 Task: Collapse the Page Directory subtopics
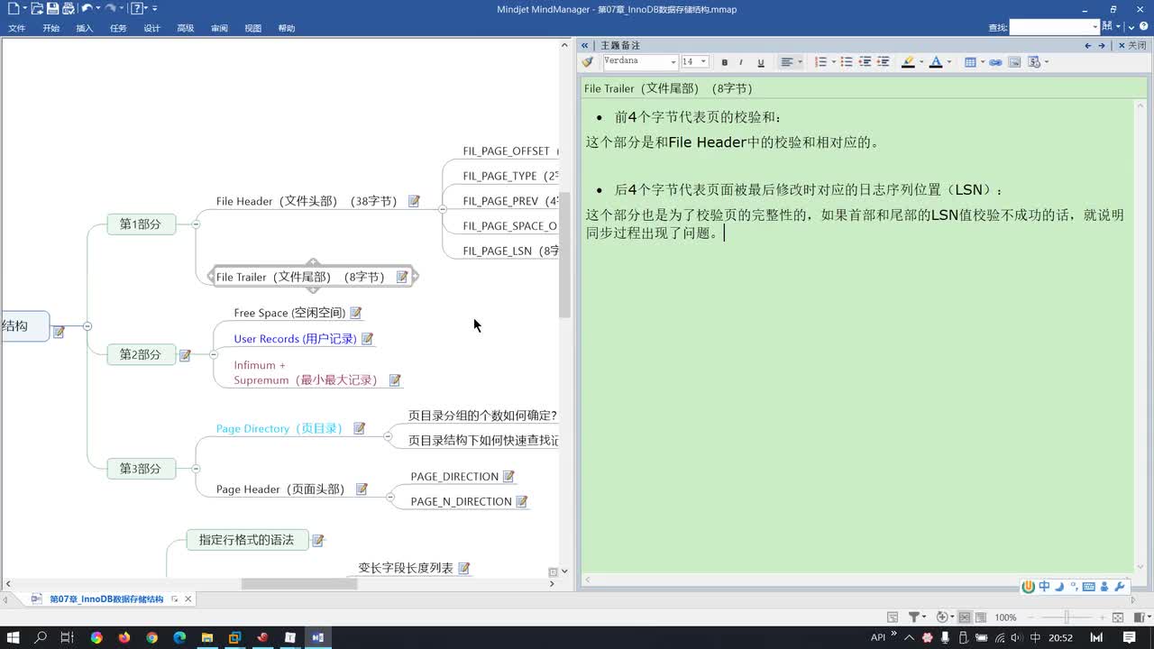(388, 436)
